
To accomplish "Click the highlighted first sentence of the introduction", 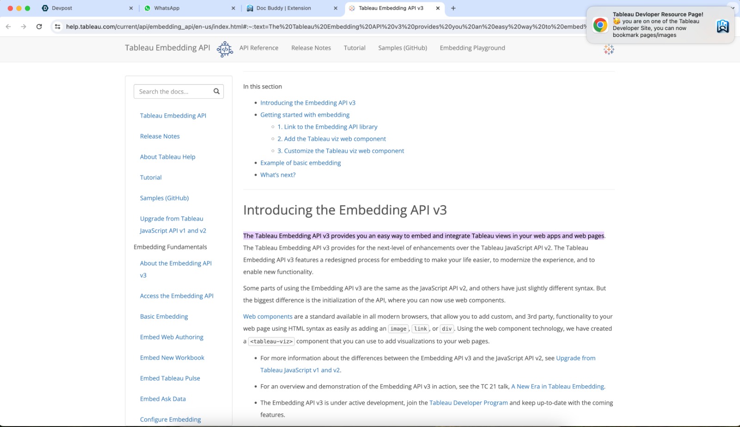I will tap(424, 236).
